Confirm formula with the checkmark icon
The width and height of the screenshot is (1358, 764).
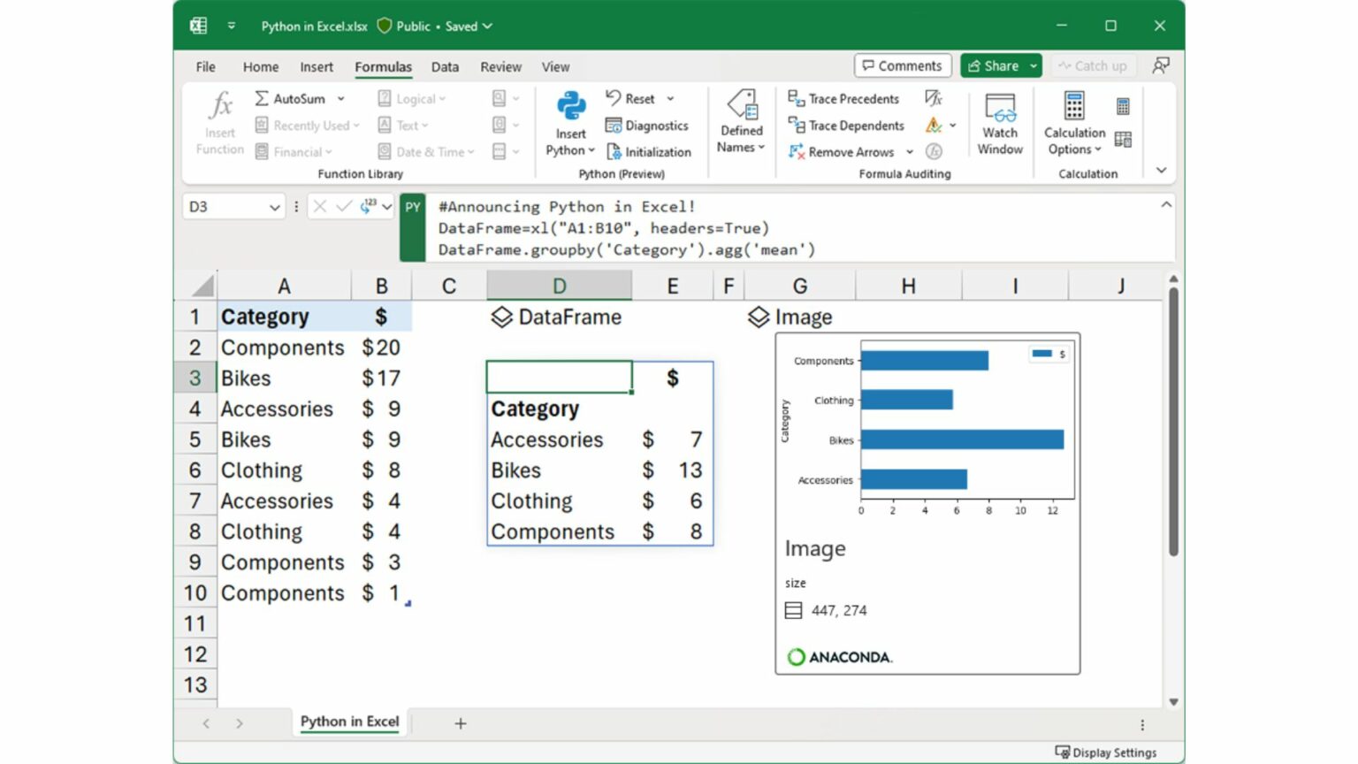click(344, 206)
